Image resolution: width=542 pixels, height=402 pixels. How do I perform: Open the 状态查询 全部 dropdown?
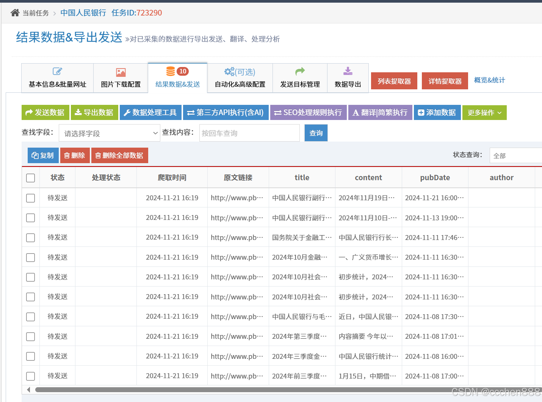(516, 156)
